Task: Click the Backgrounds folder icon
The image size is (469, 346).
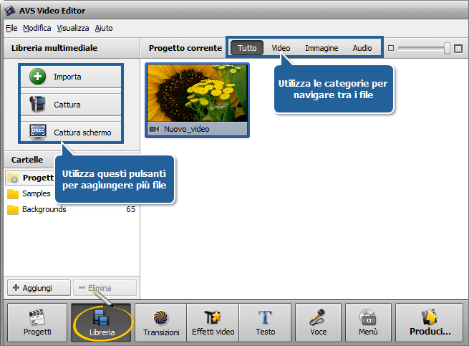Action: coord(13,209)
